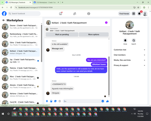Screen dimensions: 151x121
Task: Click the More options button
Action: 94,34
